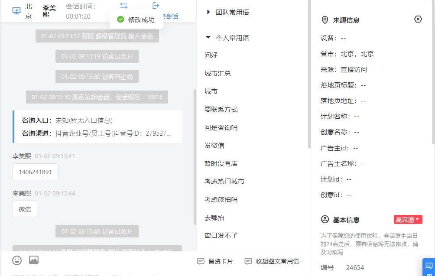The height and width of the screenshot is (276, 435).
Task: Select the 考虑热门城市 quick phrase
Action: tap(224, 182)
